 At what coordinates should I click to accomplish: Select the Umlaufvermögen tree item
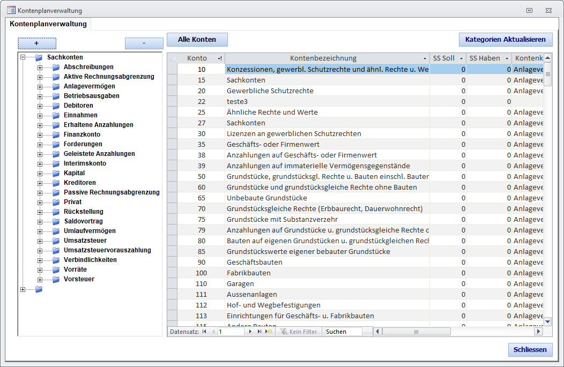tap(90, 231)
